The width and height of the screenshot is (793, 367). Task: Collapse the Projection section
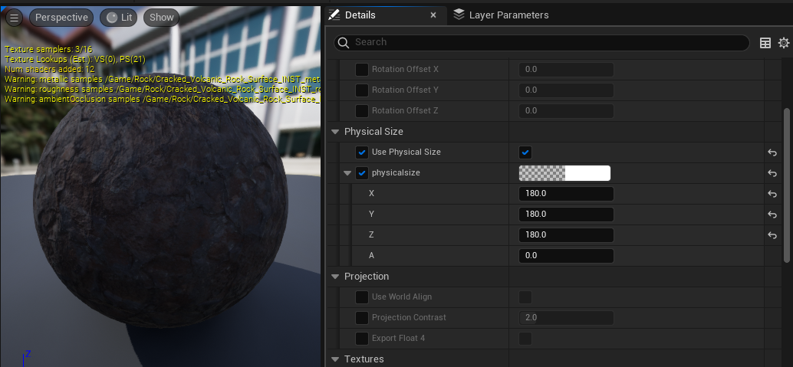point(335,277)
